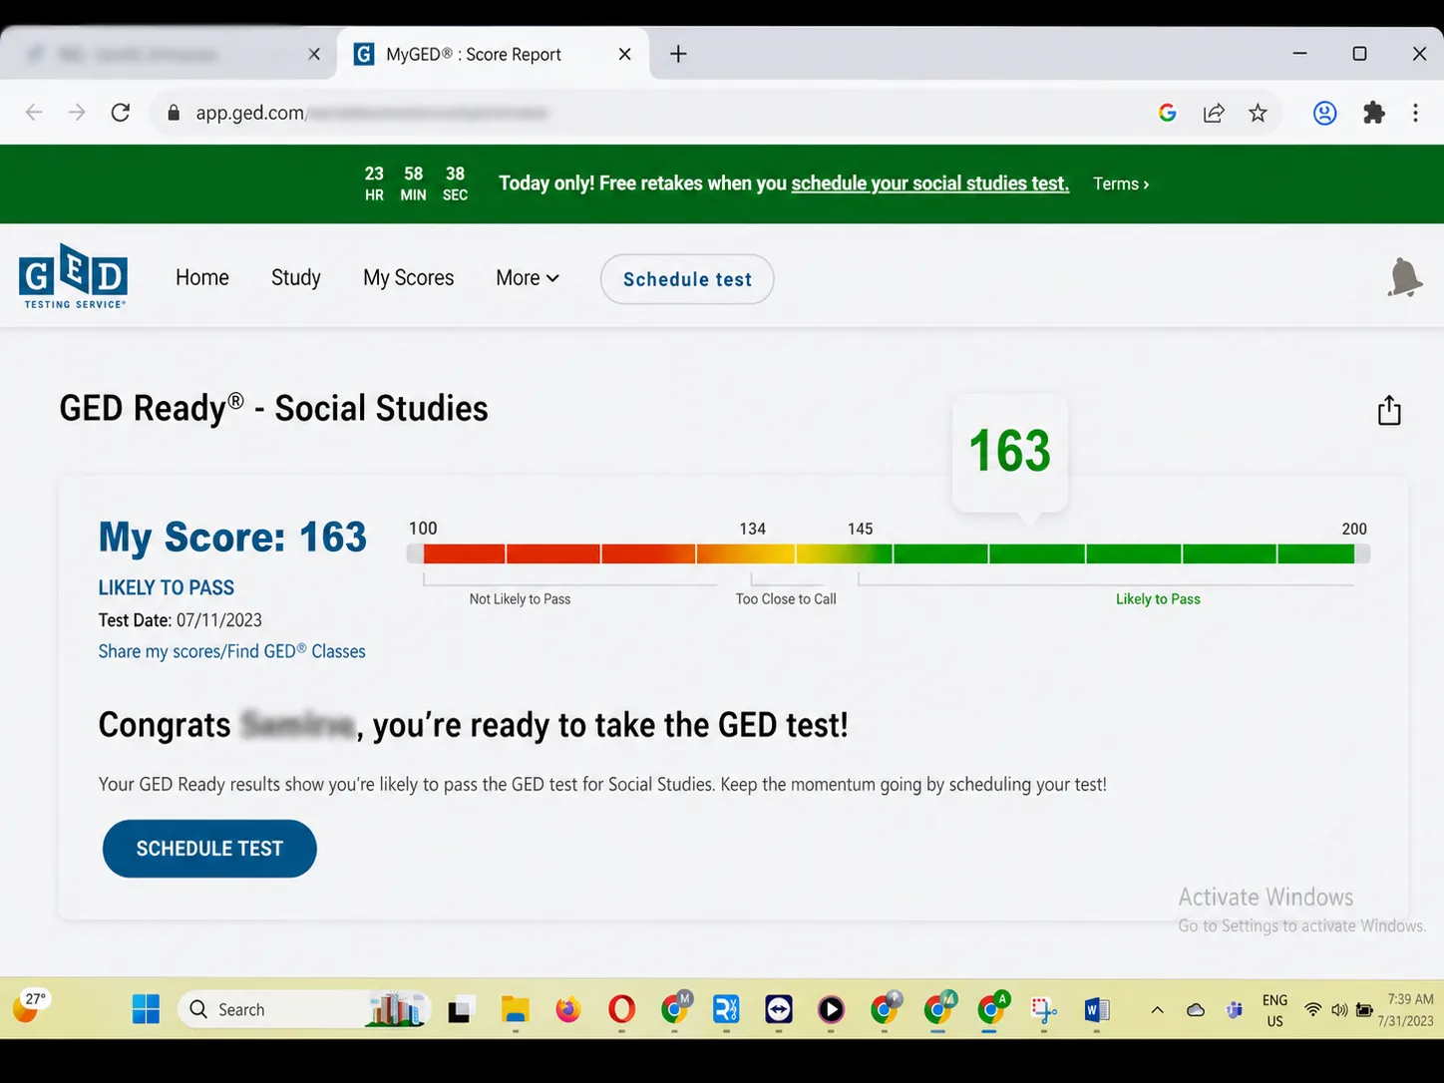Click the Google icon in address bar

click(1168, 113)
